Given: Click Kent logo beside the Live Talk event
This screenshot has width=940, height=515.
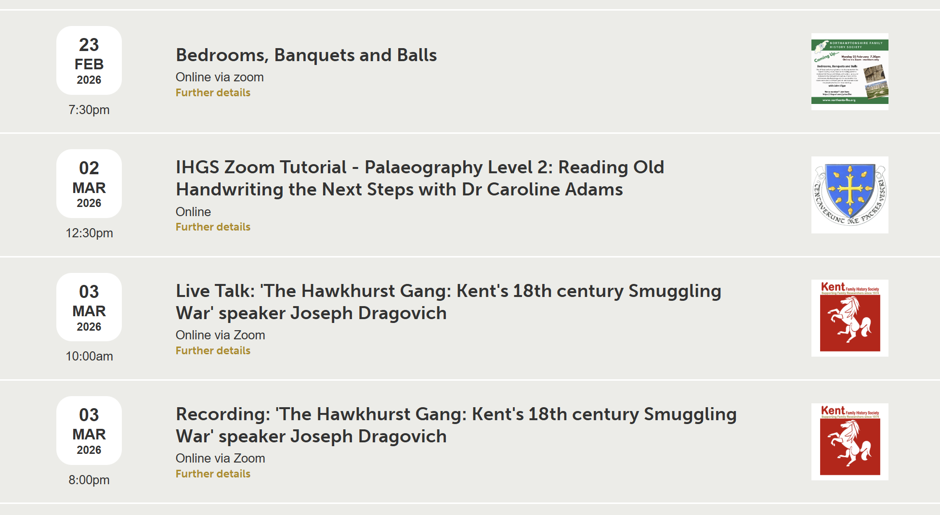Looking at the screenshot, I should point(849,318).
